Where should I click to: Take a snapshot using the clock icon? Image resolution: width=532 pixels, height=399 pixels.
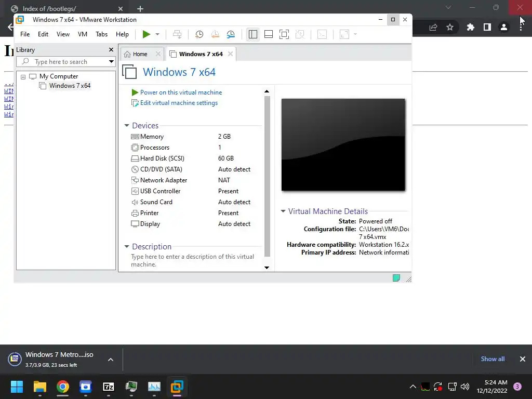199,34
